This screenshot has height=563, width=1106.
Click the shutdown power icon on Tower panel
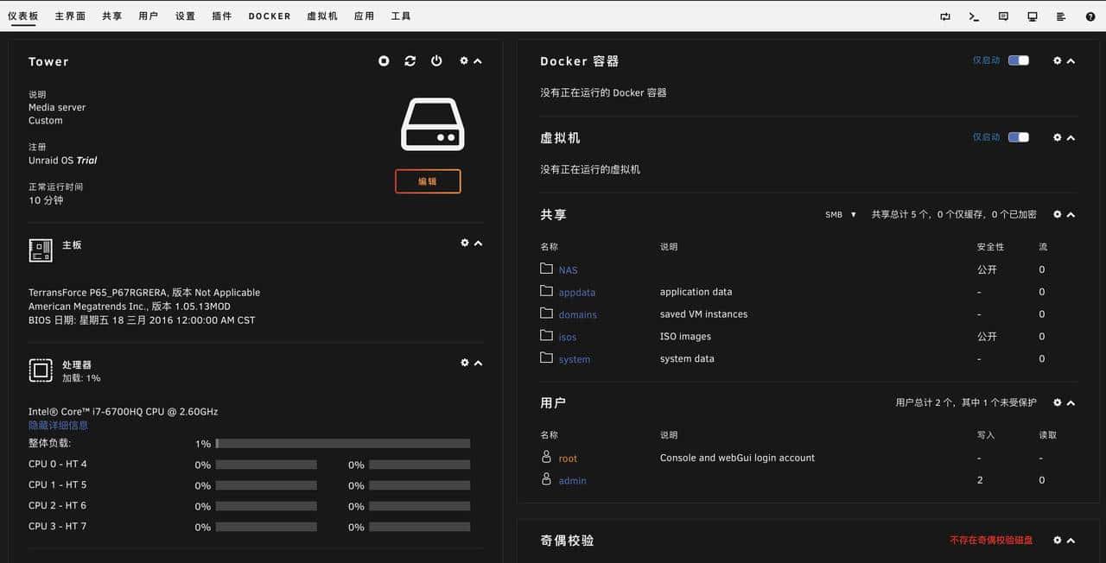click(x=436, y=60)
